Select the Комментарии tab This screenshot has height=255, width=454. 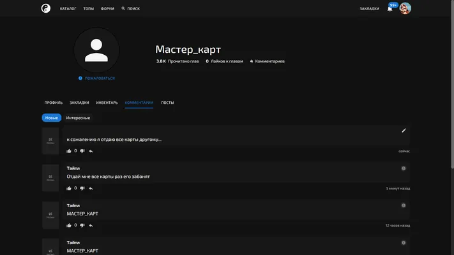click(x=139, y=103)
